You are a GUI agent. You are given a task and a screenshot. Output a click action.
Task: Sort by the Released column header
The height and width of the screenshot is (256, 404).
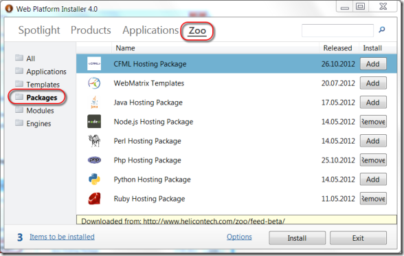pyautogui.click(x=337, y=48)
